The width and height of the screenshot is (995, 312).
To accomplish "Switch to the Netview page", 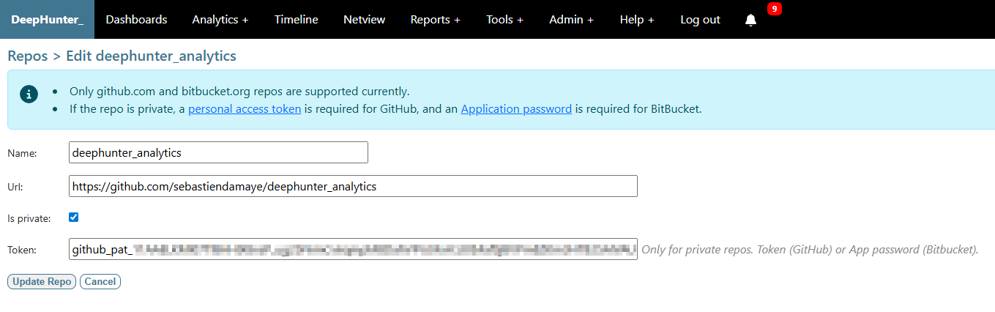I will pyautogui.click(x=365, y=20).
